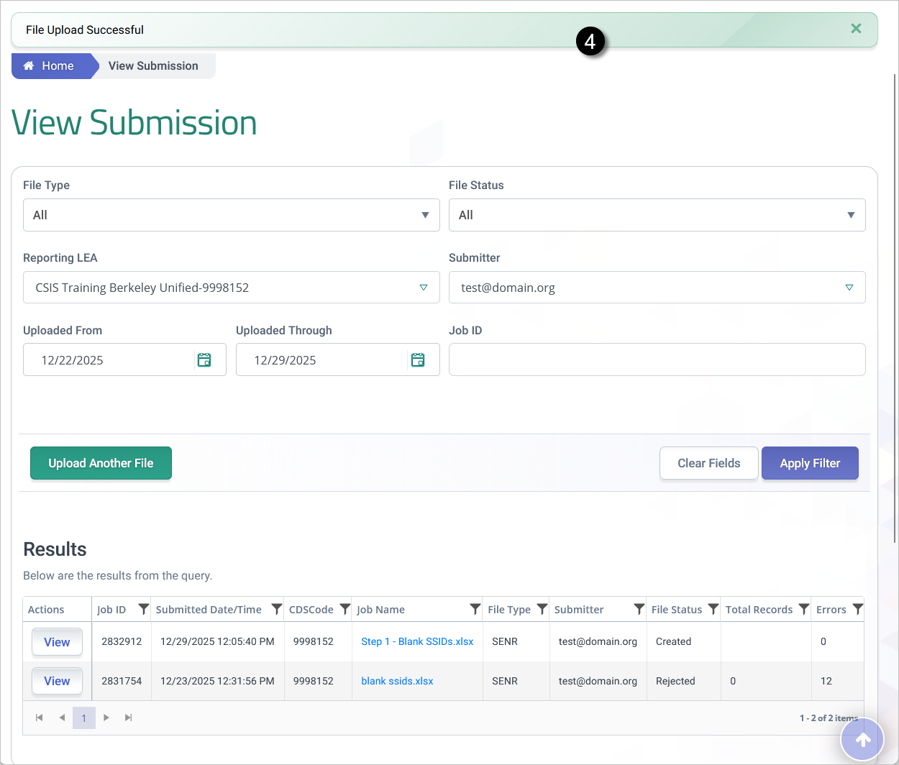
Task: Click the Upload Another File button
Action: [101, 463]
